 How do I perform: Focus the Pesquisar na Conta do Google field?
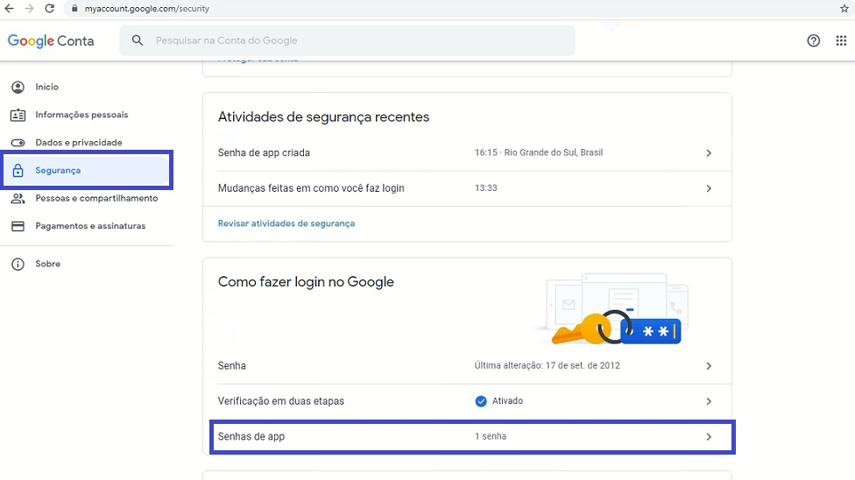tap(347, 40)
